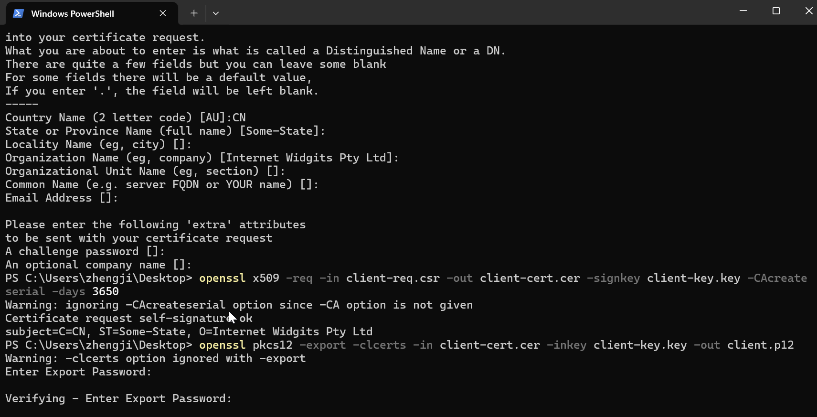Click the 'A challenge password []:' line

[85, 251]
